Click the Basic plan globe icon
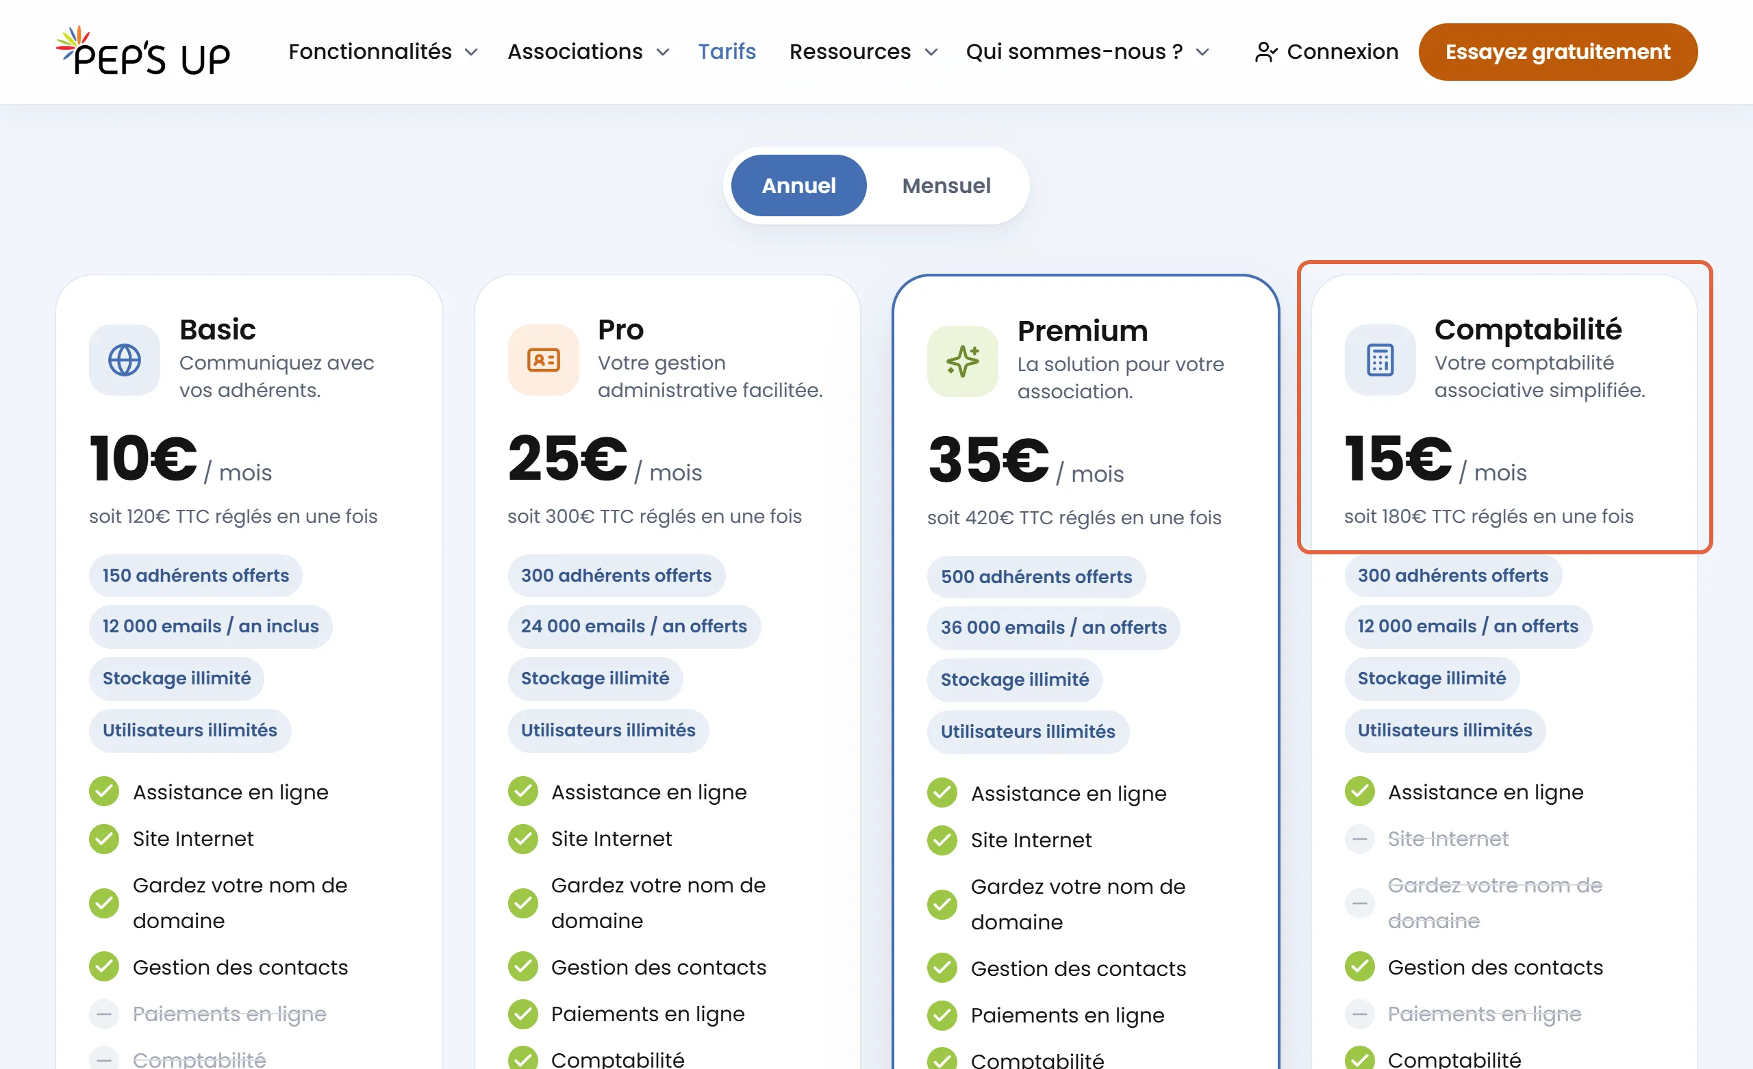The width and height of the screenshot is (1753, 1069). pos(125,360)
